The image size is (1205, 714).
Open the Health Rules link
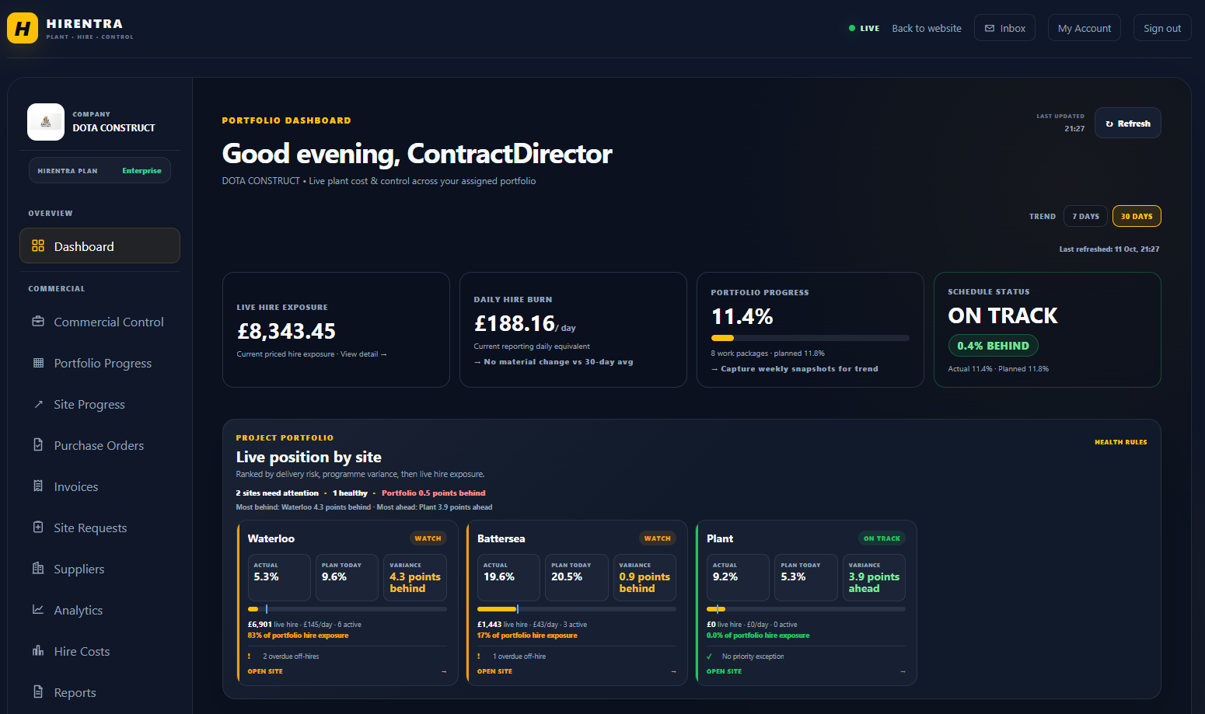click(1120, 442)
